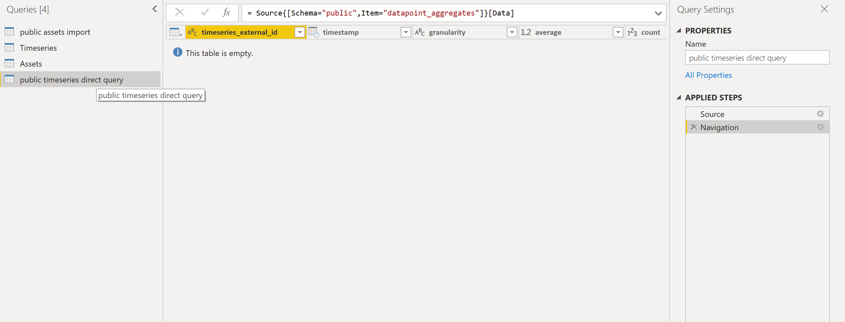Click the fx insert step icon
The height and width of the screenshot is (322, 845).
tap(226, 13)
